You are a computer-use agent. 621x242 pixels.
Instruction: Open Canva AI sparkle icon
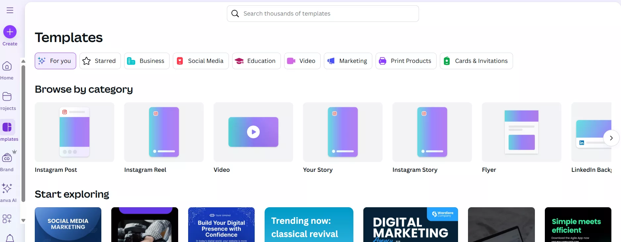(x=7, y=188)
